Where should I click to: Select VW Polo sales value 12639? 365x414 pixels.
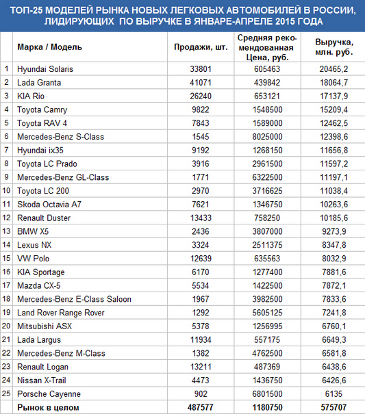click(x=201, y=259)
